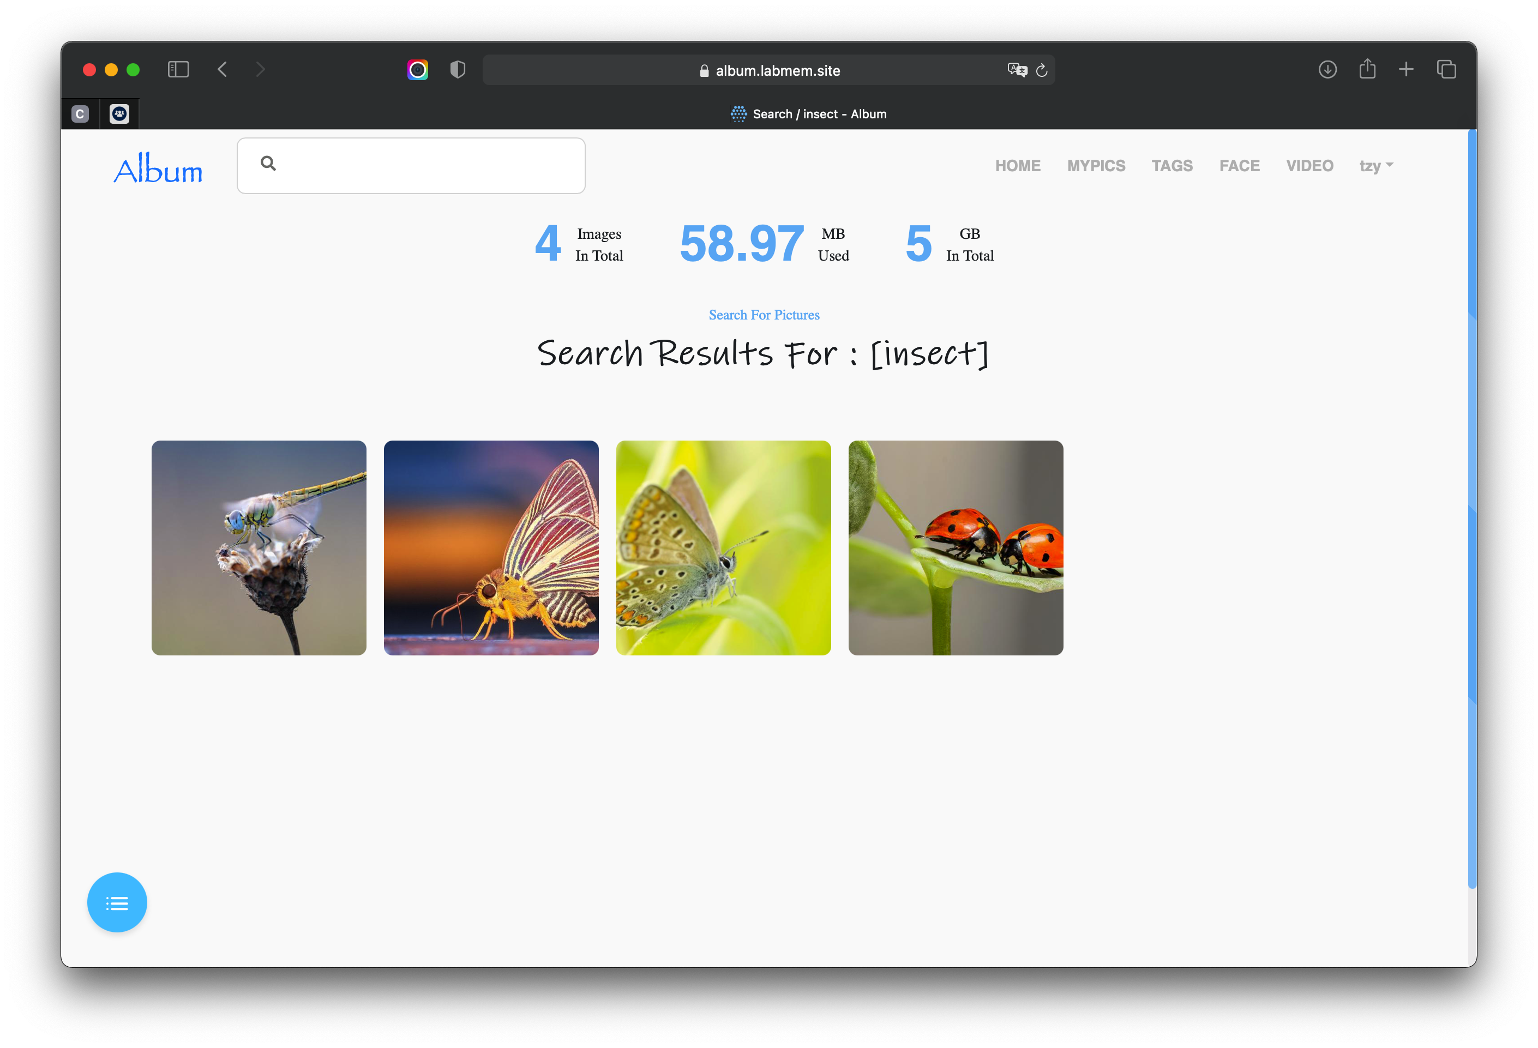Image resolution: width=1538 pixels, height=1048 pixels.
Task: Open the share icon in toolbar
Action: 1367,69
